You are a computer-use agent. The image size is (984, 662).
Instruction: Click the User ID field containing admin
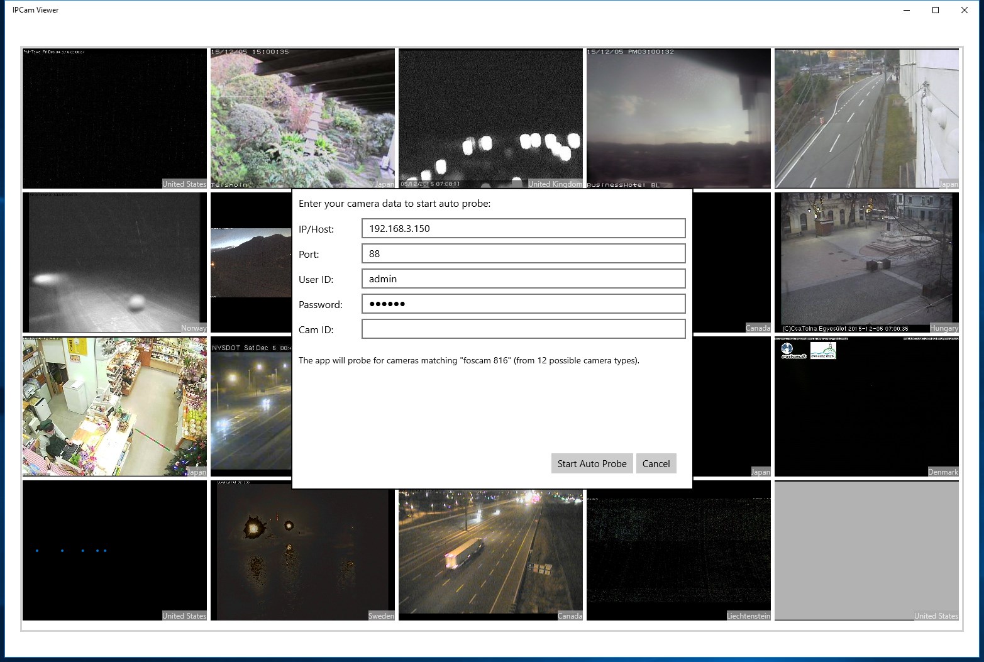(523, 279)
